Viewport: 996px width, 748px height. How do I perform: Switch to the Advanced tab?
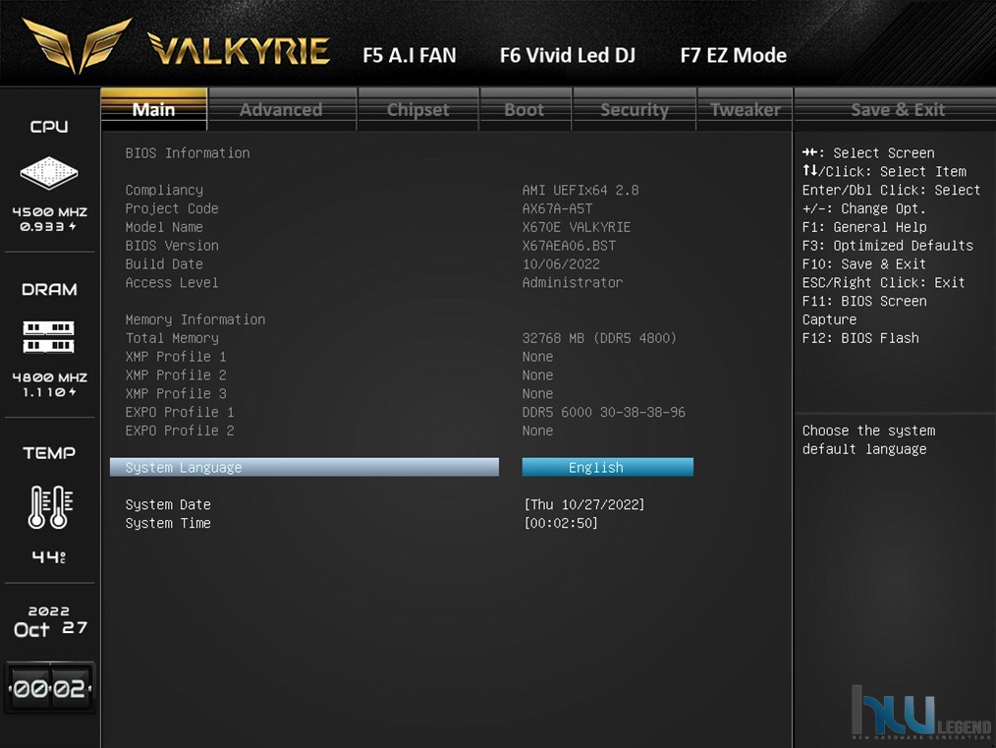[x=281, y=109]
